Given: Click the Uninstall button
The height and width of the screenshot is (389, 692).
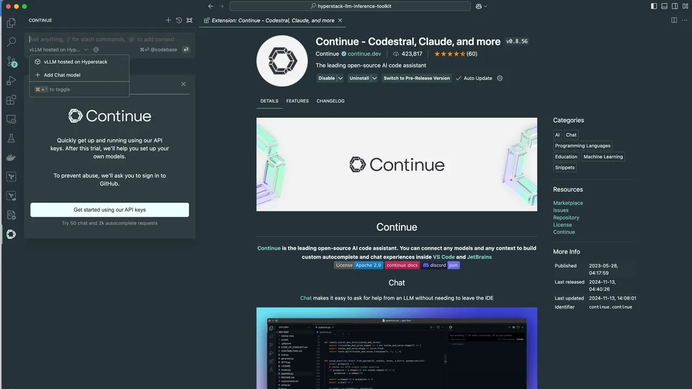Looking at the screenshot, I should 359,78.
